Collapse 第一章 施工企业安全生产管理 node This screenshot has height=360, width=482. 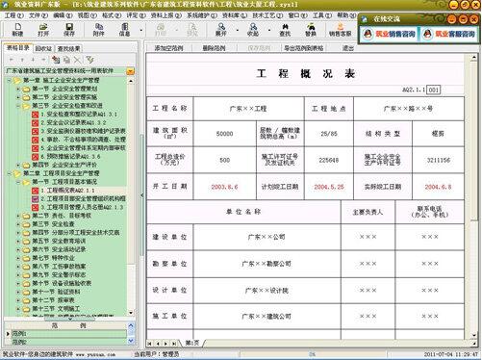point(10,80)
